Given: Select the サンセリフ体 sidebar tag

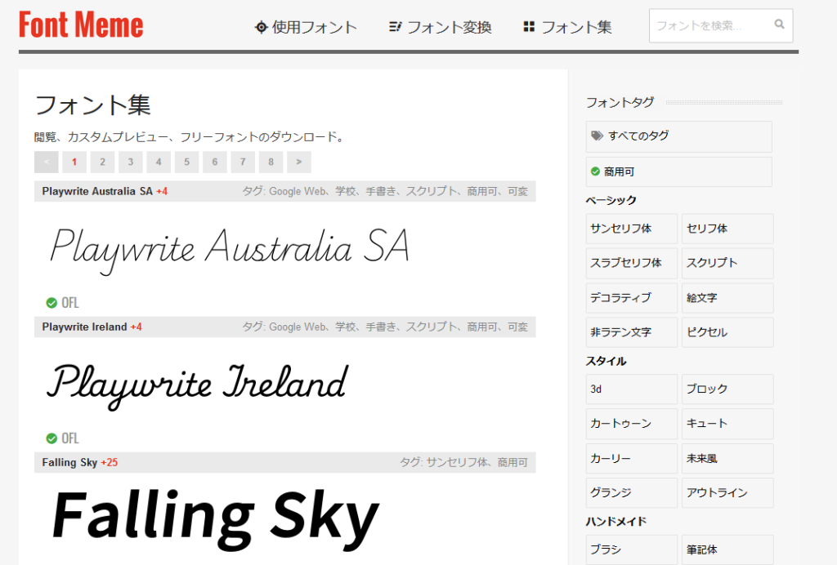Looking at the screenshot, I should 632,229.
